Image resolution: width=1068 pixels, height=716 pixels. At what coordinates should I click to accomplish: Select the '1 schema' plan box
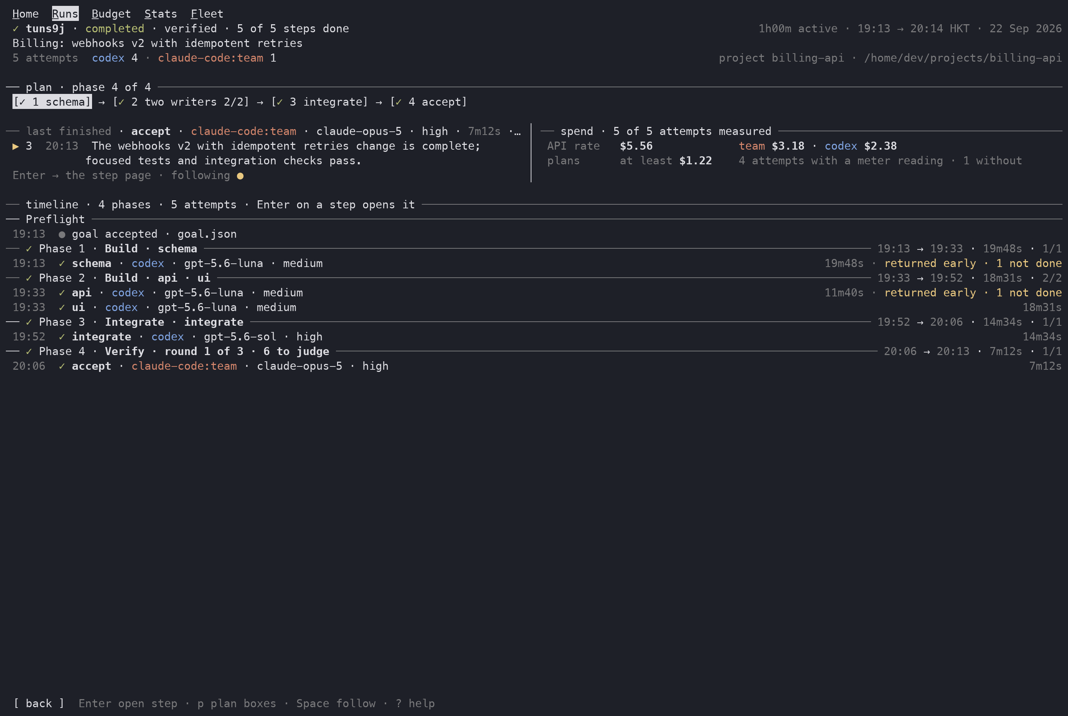pos(52,102)
